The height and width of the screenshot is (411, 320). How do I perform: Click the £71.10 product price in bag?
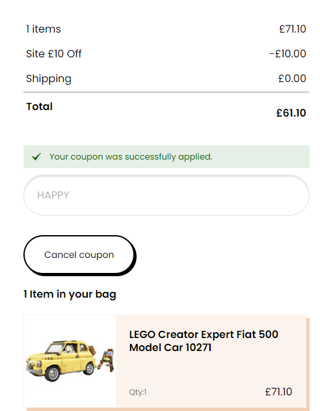pos(278,392)
